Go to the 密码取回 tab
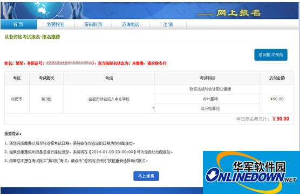This screenshot has height=194, width=300. point(93,24)
